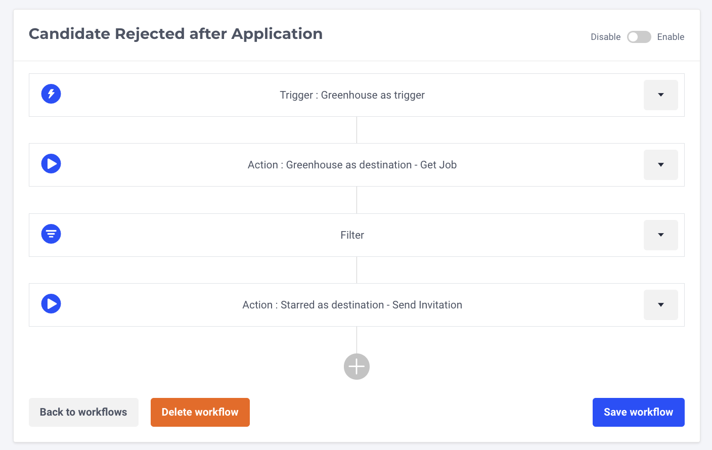Expand the Get Job action dropdown arrow
The image size is (712, 450).
(660, 165)
